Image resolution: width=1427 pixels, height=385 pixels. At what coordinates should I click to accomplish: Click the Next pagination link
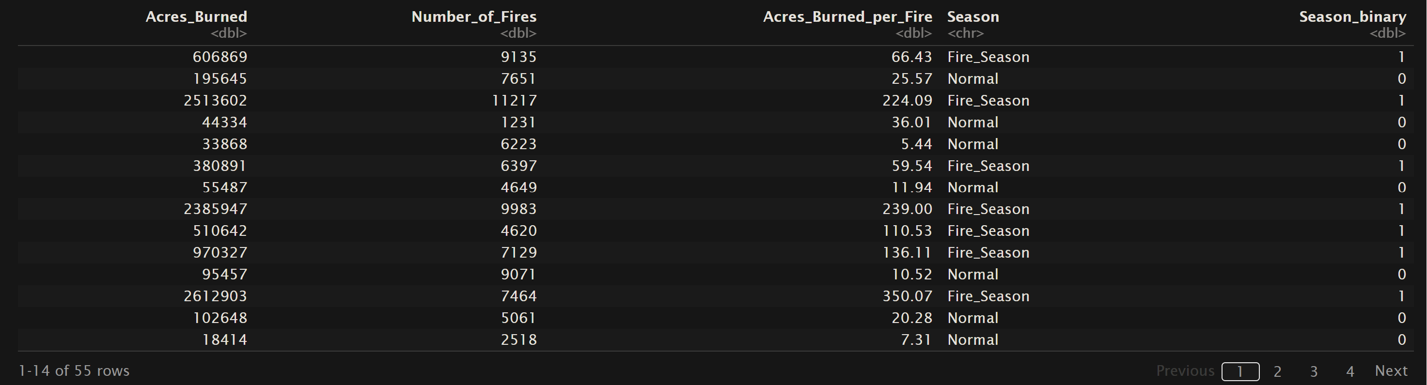click(1391, 370)
